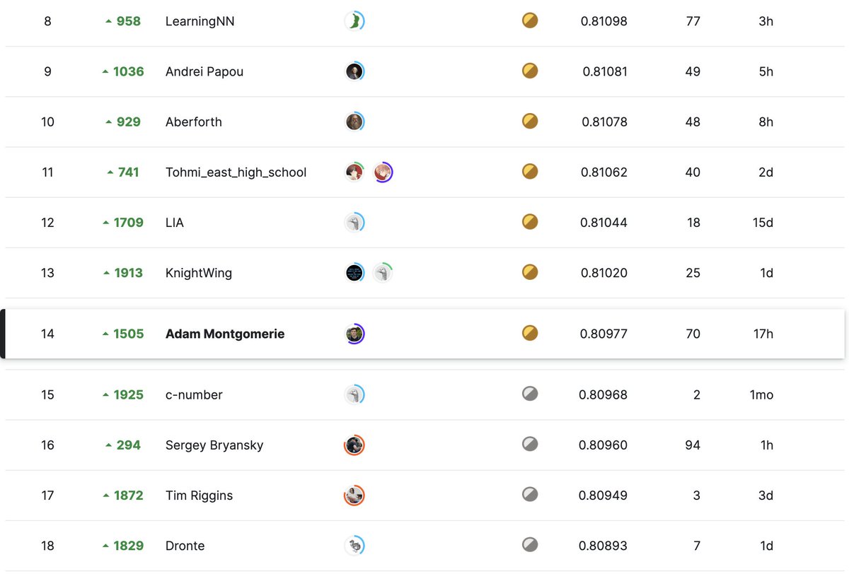Click score 0.81098

(604, 21)
